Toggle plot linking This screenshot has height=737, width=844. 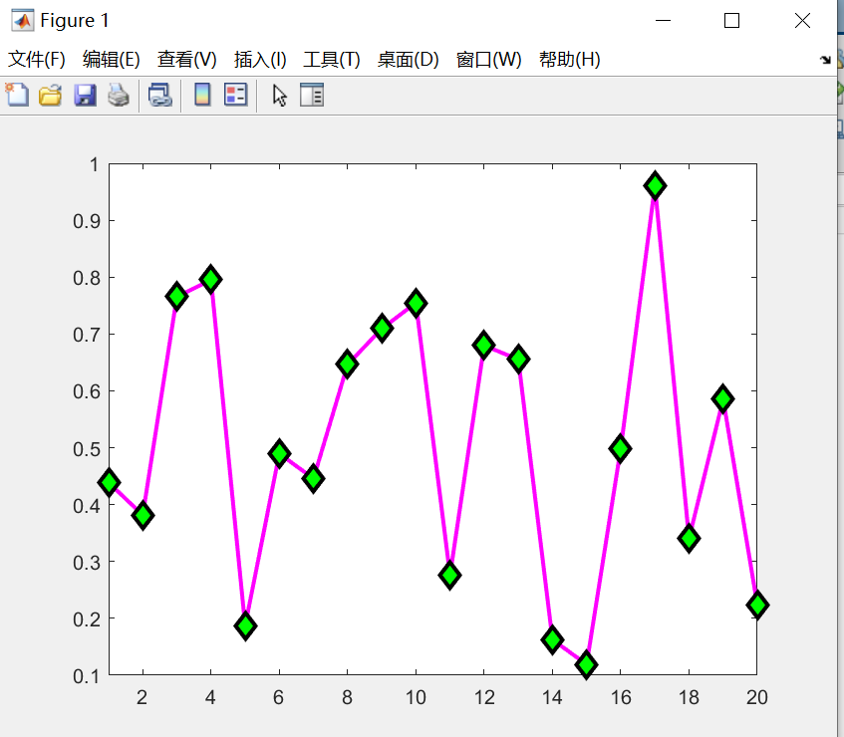pos(158,95)
